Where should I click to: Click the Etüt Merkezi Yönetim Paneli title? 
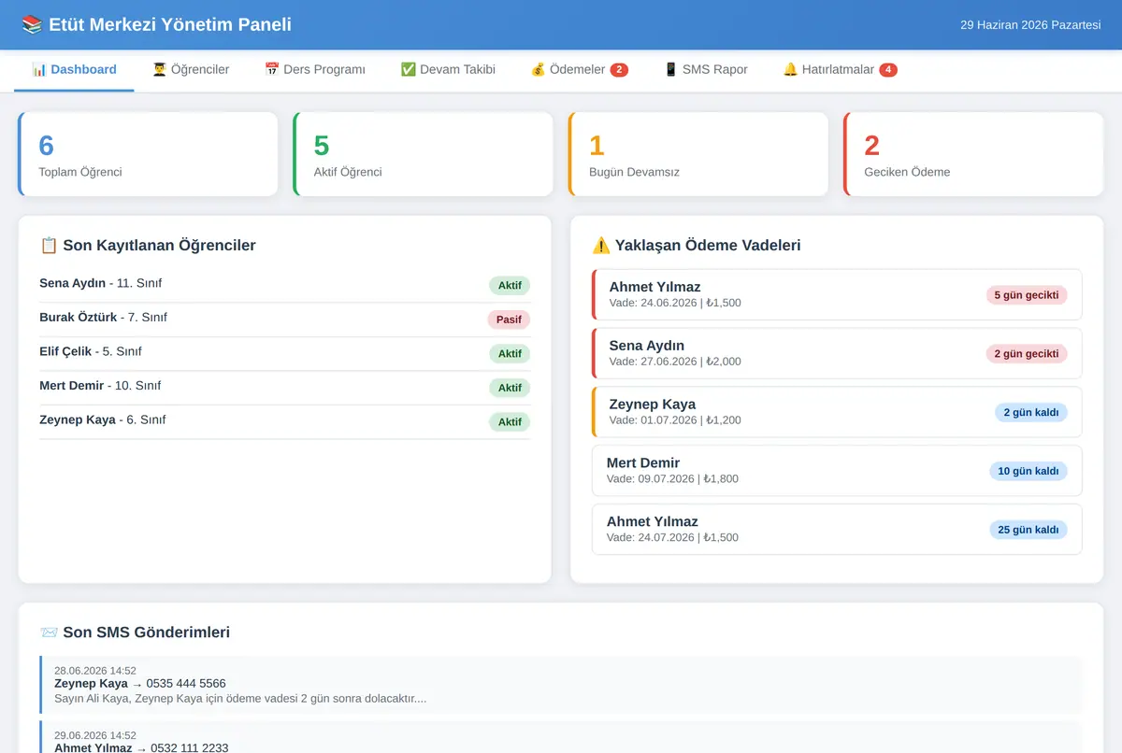pyautogui.click(x=170, y=24)
